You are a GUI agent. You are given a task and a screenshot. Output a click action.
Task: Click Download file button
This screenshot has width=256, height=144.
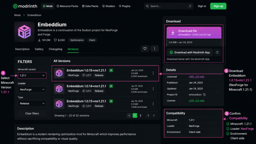(194, 33)
